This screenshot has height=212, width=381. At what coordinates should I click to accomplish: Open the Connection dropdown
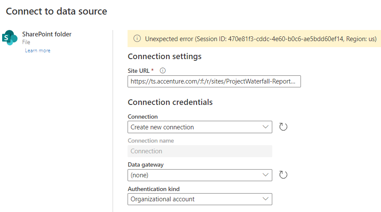200,127
